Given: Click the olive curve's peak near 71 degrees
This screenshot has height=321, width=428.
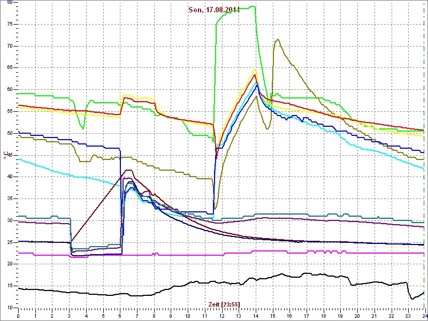Looking at the screenshot, I should [x=278, y=40].
